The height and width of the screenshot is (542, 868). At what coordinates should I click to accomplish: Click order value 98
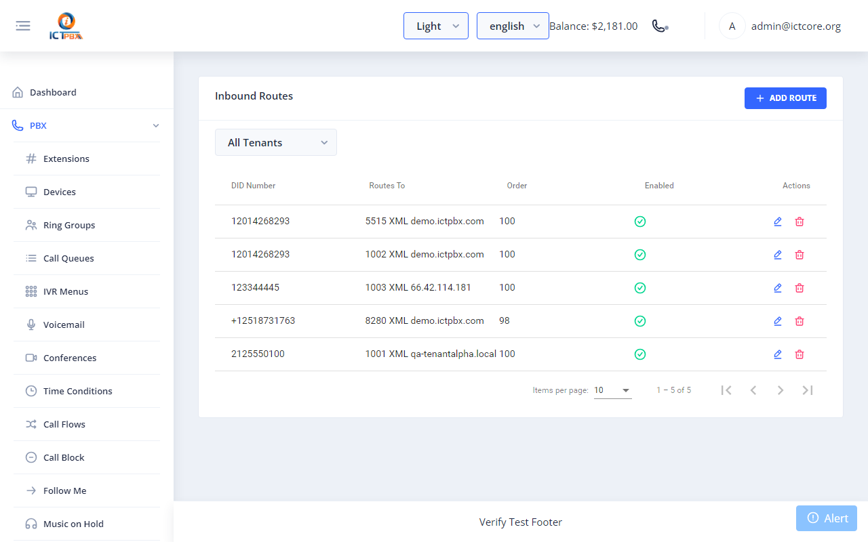505,320
